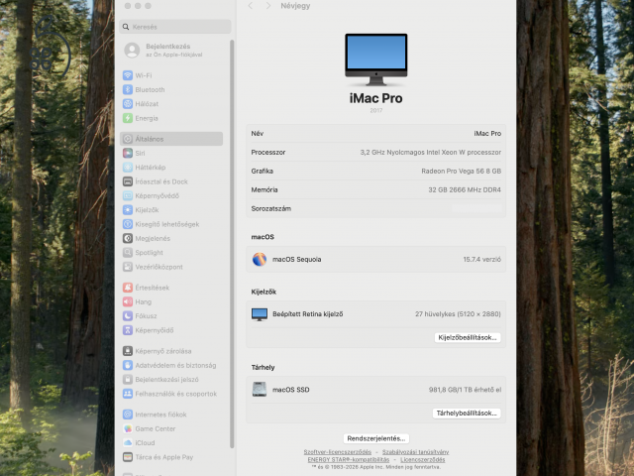Open Wi-Fi settings icon in sidebar

[x=128, y=75]
